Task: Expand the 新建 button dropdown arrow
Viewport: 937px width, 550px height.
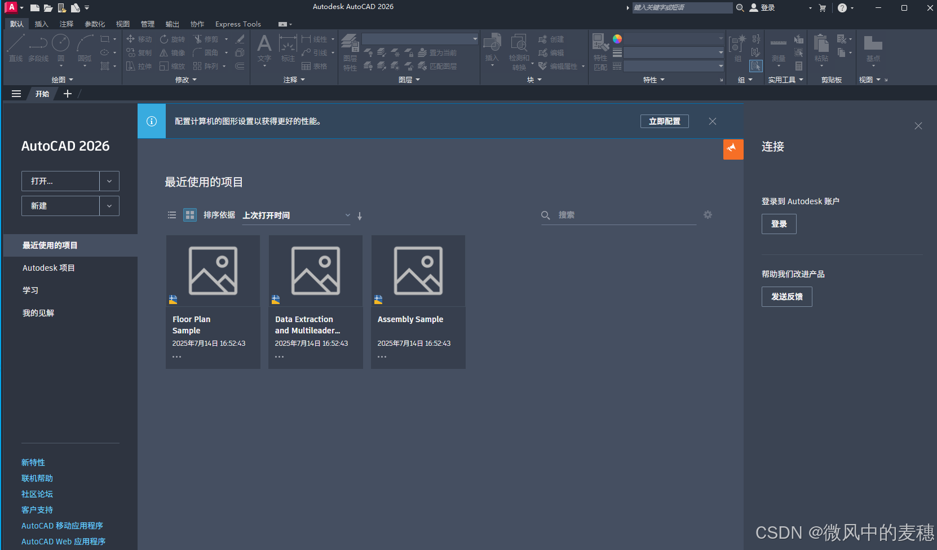Action: [x=109, y=206]
